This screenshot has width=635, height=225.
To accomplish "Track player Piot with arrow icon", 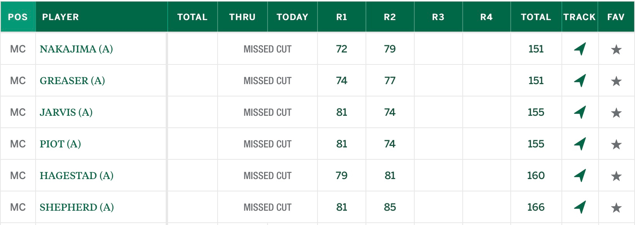I will click(x=580, y=144).
